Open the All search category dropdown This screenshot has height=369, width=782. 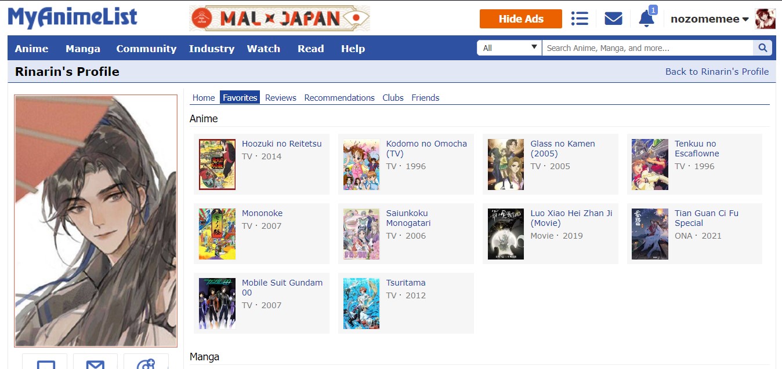click(509, 48)
